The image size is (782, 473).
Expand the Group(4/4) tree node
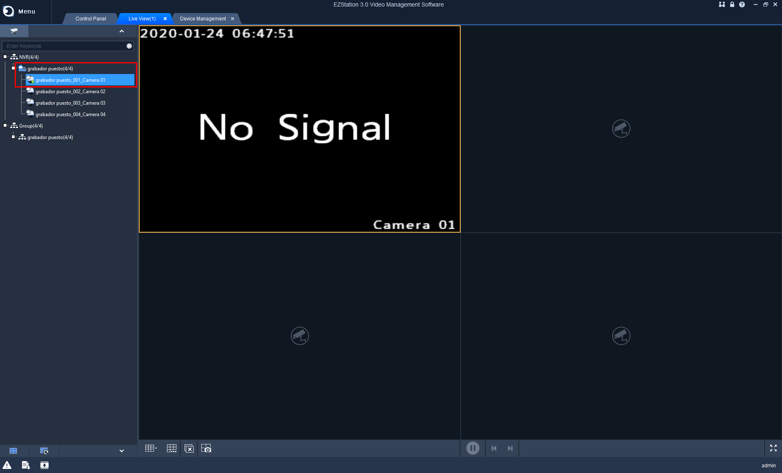click(x=4, y=125)
